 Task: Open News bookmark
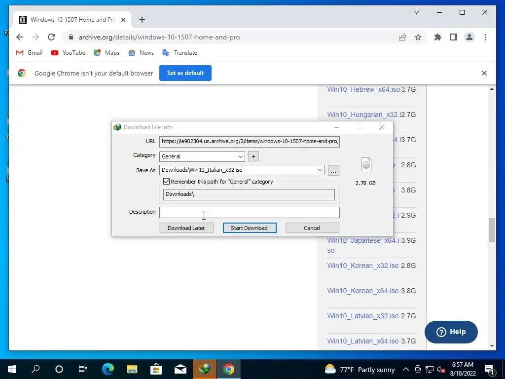point(141,53)
